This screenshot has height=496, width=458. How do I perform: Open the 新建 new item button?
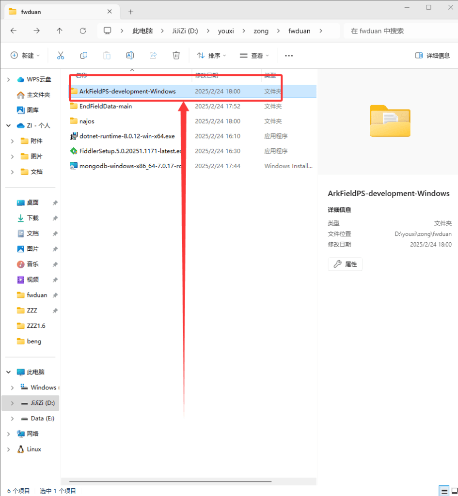[x=25, y=56]
